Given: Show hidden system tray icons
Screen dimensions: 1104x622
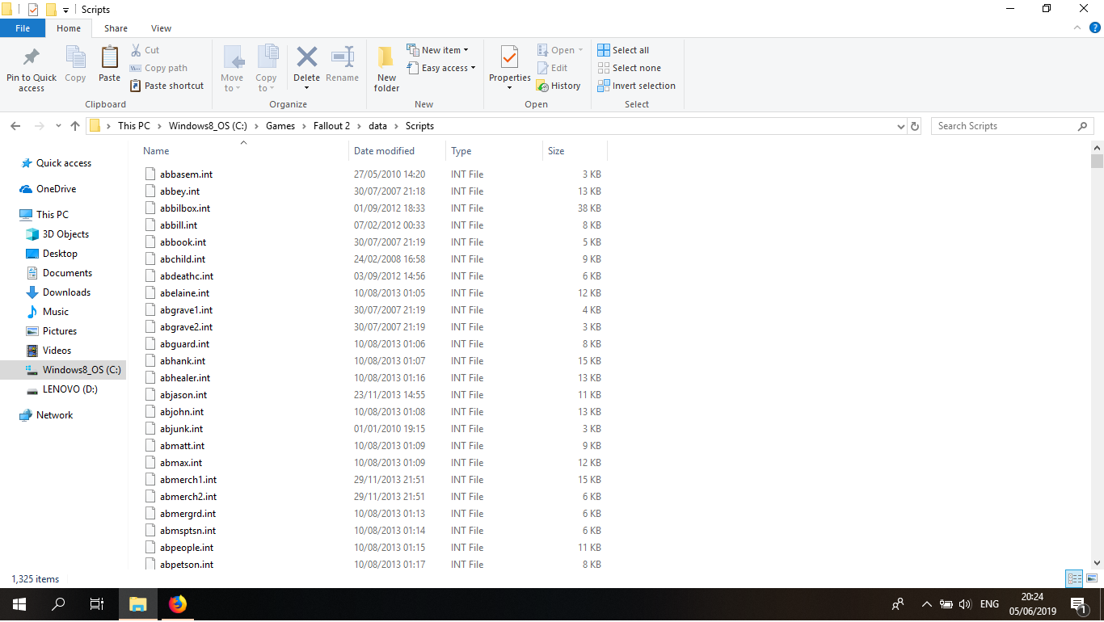Looking at the screenshot, I should click(x=926, y=604).
